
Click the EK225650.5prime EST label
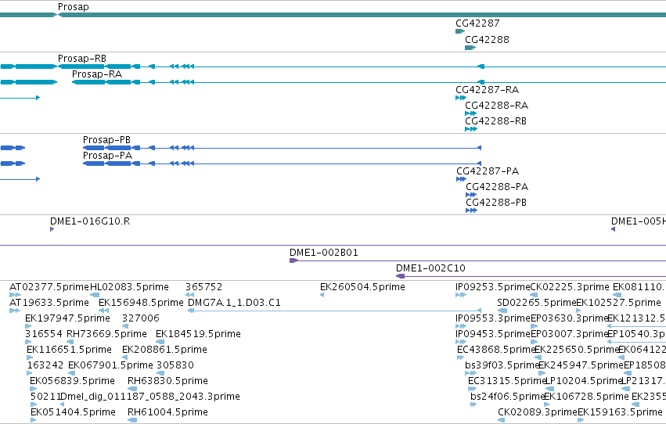click(576, 350)
